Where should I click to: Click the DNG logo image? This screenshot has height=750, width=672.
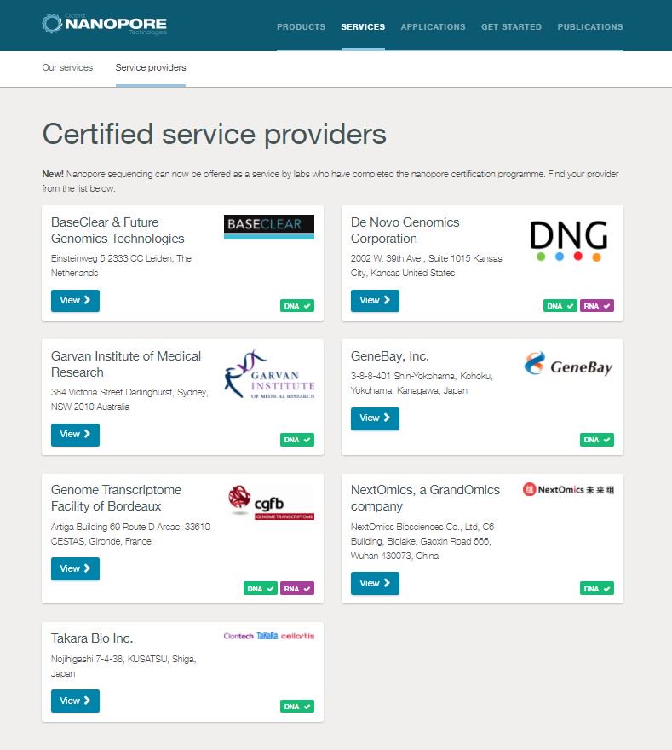[569, 240]
